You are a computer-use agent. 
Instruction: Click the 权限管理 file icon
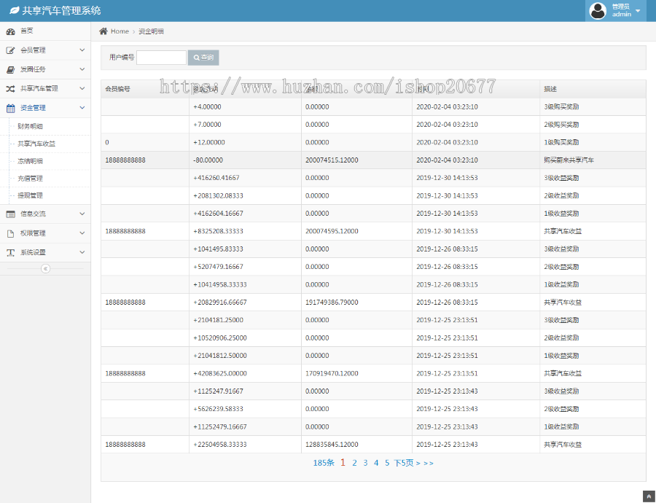pyautogui.click(x=10, y=233)
